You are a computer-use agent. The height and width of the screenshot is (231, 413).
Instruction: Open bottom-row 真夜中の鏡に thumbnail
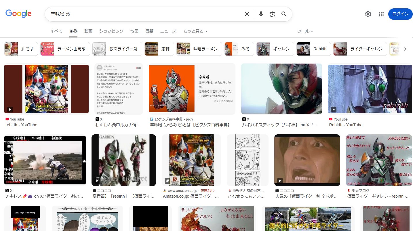(x=386, y=218)
